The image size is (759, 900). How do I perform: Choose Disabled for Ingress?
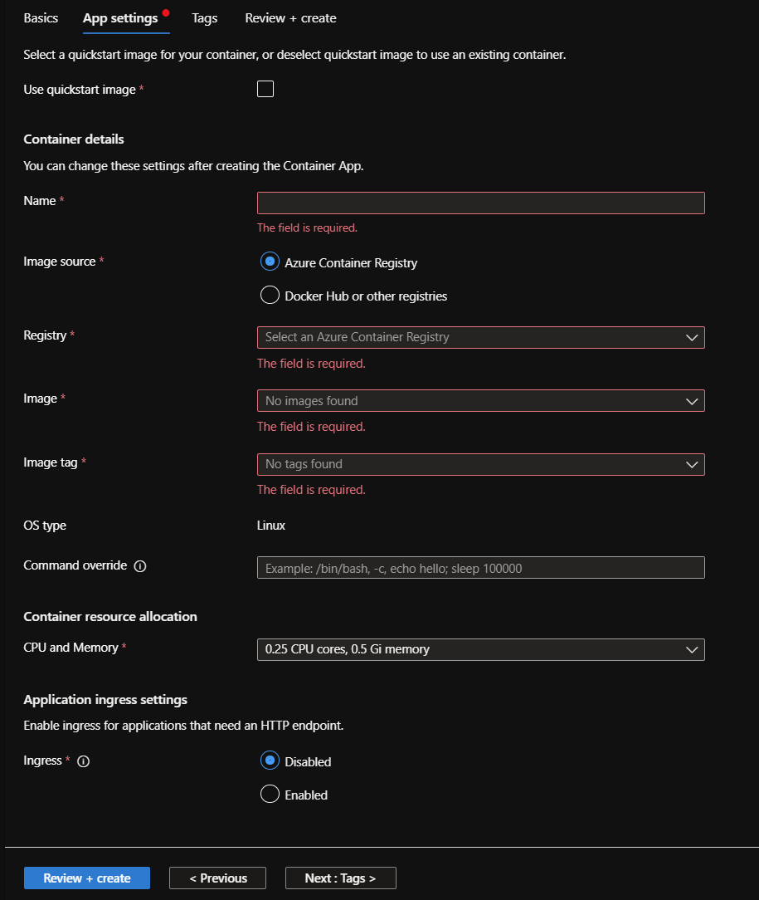(270, 761)
